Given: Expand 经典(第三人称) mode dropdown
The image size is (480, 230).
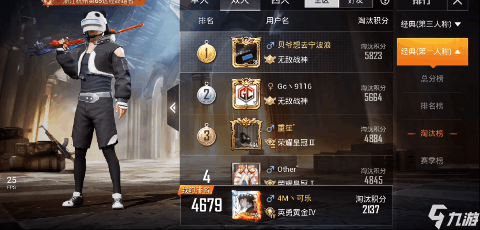Looking at the screenshot, I should [431, 25].
